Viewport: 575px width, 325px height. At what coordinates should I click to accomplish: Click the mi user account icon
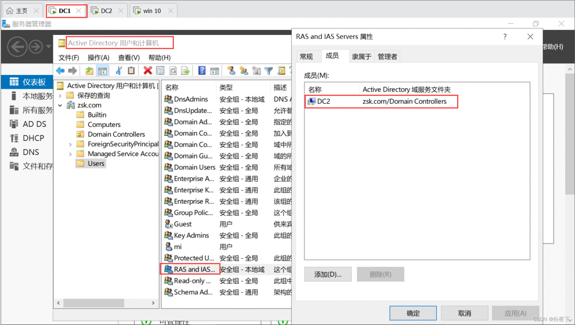pyautogui.click(x=168, y=247)
